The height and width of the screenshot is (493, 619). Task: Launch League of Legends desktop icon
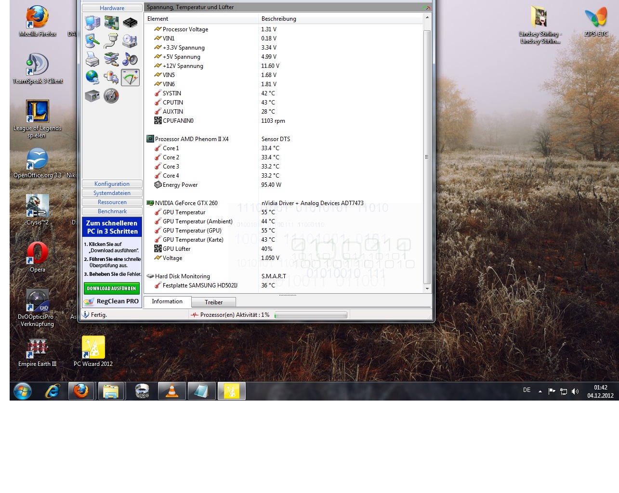37,119
